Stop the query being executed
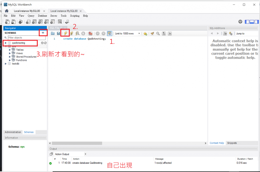260x172 pixels. 83,34
